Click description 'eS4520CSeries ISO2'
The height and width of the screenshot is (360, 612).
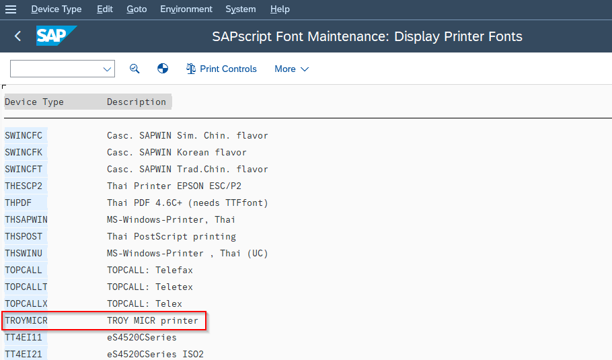155,354
